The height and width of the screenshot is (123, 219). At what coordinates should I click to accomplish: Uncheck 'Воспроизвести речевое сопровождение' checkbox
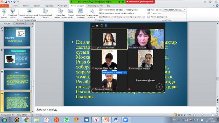[100, 10]
